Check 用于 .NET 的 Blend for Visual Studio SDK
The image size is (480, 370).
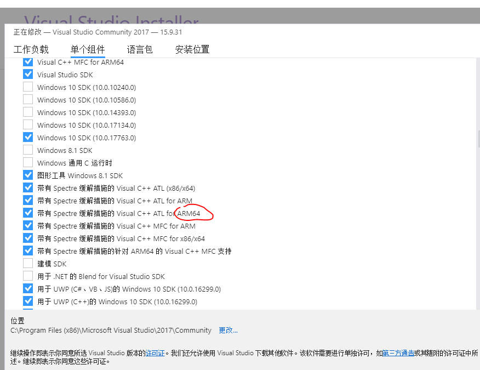(28, 276)
